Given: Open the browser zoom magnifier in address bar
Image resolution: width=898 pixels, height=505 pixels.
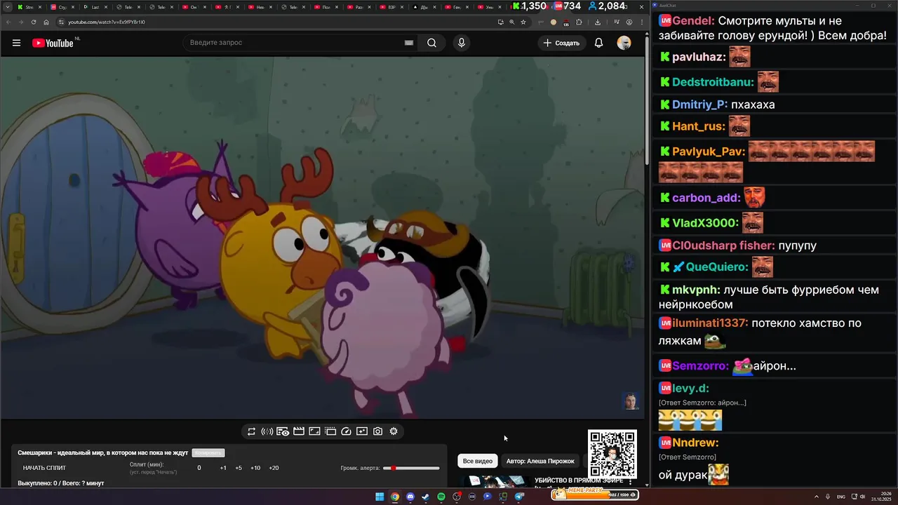Looking at the screenshot, I should 511,22.
